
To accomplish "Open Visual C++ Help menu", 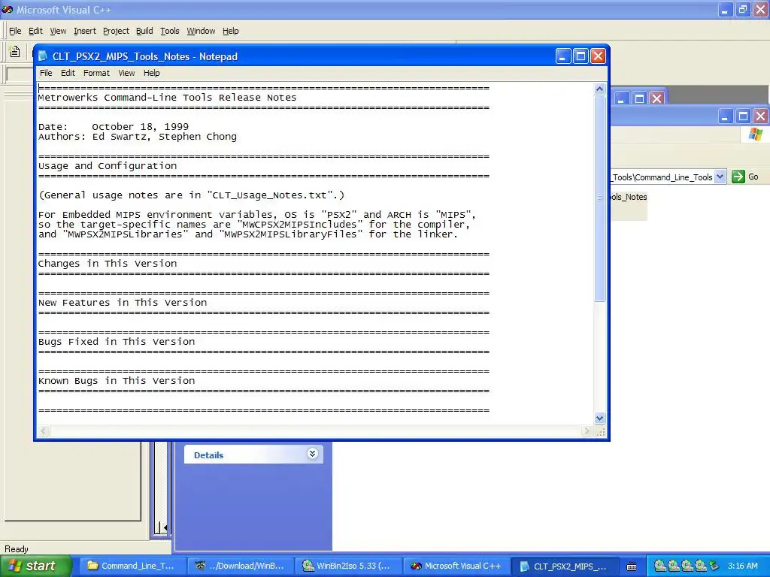I will (230, 31).
